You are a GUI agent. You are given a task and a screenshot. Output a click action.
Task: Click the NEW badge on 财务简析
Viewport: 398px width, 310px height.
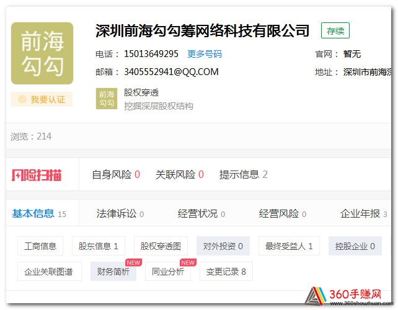pyautogui.click(x=133, y=262)
